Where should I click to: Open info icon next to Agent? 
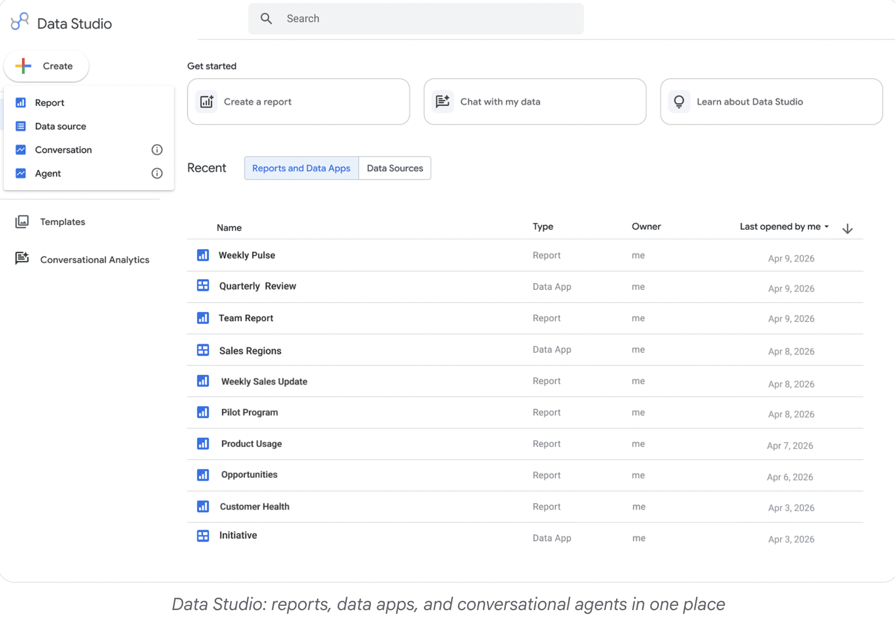click(x=157, y=173)
